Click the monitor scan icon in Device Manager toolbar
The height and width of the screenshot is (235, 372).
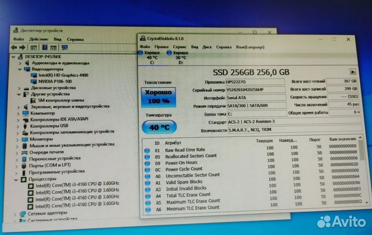[65, 48]
